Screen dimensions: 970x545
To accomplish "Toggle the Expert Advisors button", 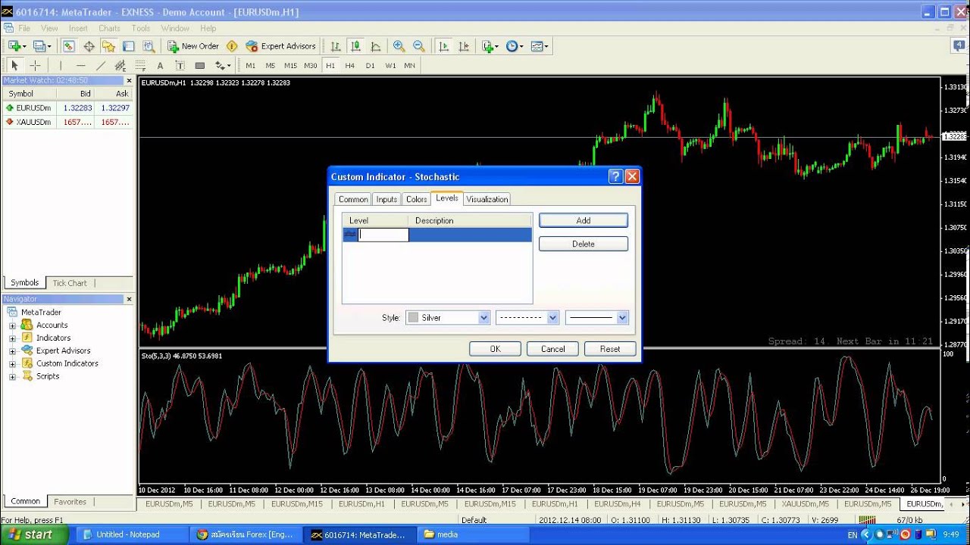I will (280, 46).
